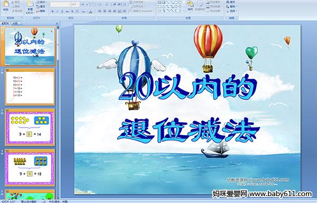Select the 9 + 6 = 15 slide thumbnail

coord(30,168)
